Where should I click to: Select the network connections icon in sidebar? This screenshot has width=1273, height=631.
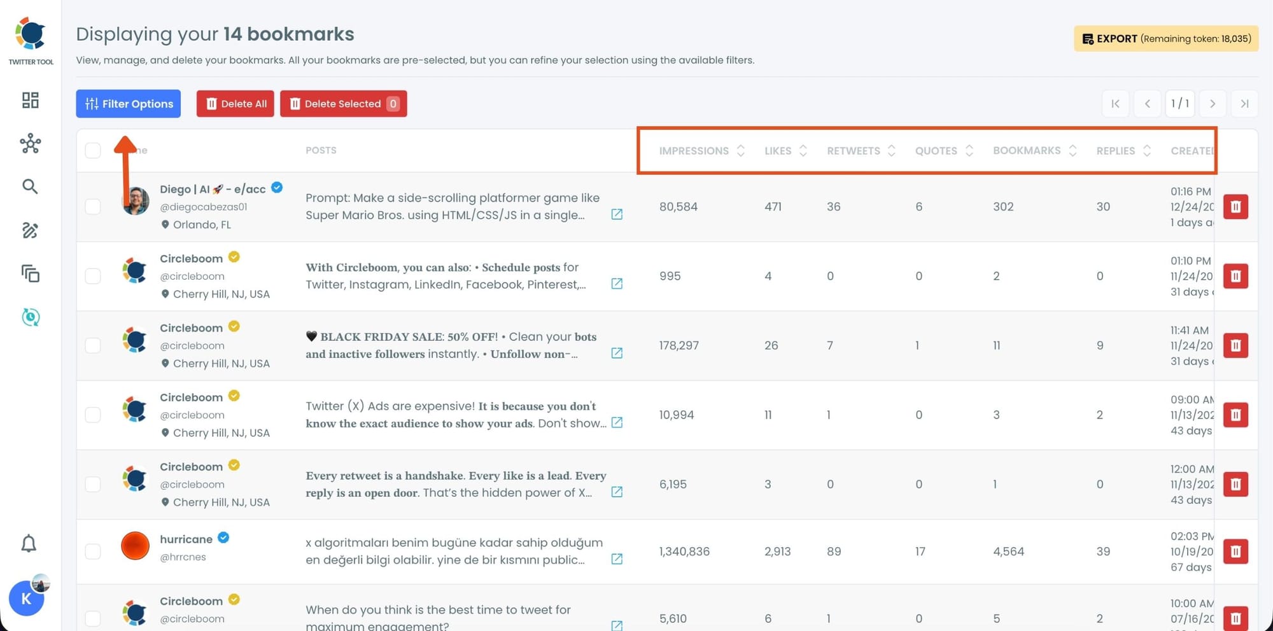coord(30,144)
